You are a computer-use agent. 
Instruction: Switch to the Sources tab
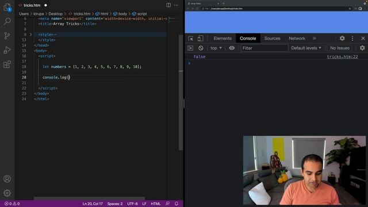pos(272,39)
